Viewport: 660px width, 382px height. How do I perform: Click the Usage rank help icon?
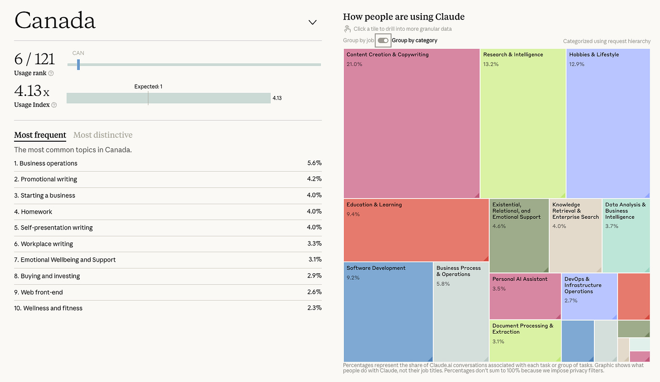[x=51, y=73]
